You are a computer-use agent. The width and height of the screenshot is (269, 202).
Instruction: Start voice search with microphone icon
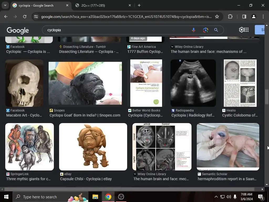(194, 30)
